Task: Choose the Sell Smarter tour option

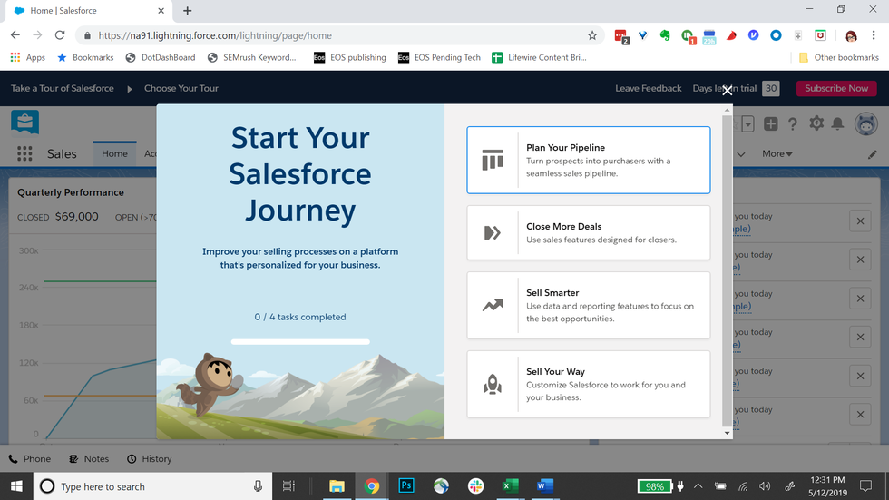Action: coord(588,306)
